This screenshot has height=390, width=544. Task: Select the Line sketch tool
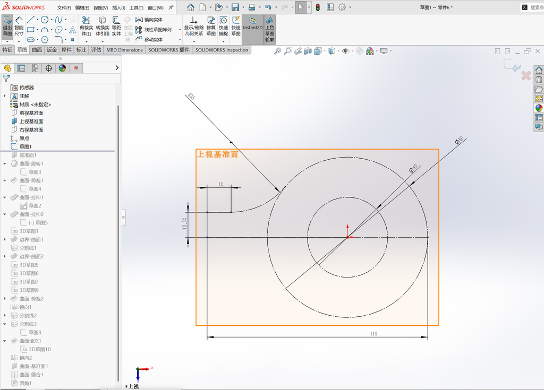[30, 20]
